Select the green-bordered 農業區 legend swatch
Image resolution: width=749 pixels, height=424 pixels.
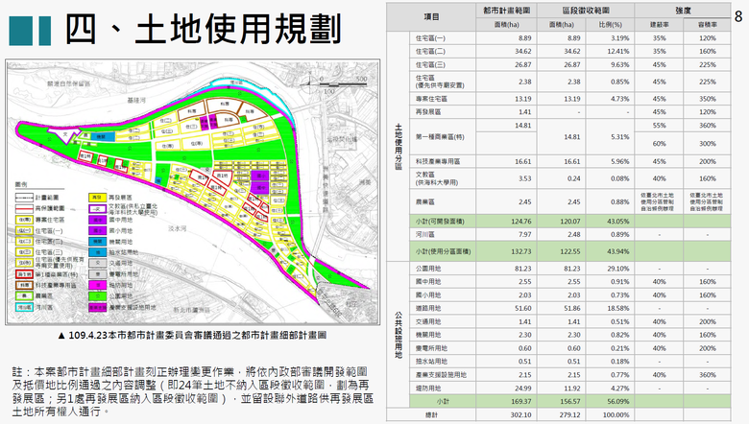pyautogui.click(x=24, y=296)
